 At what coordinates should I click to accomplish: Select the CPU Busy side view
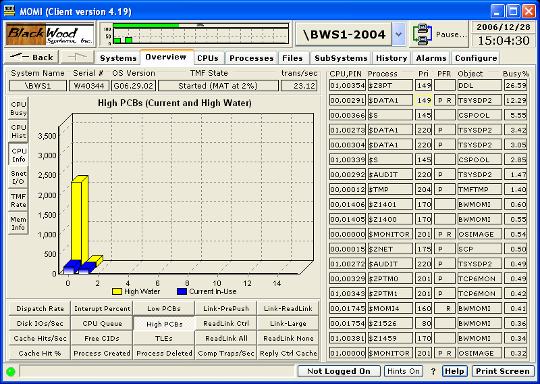coord(19,109)
